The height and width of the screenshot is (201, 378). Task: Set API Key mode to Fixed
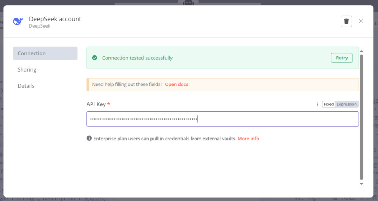(329, 104)
